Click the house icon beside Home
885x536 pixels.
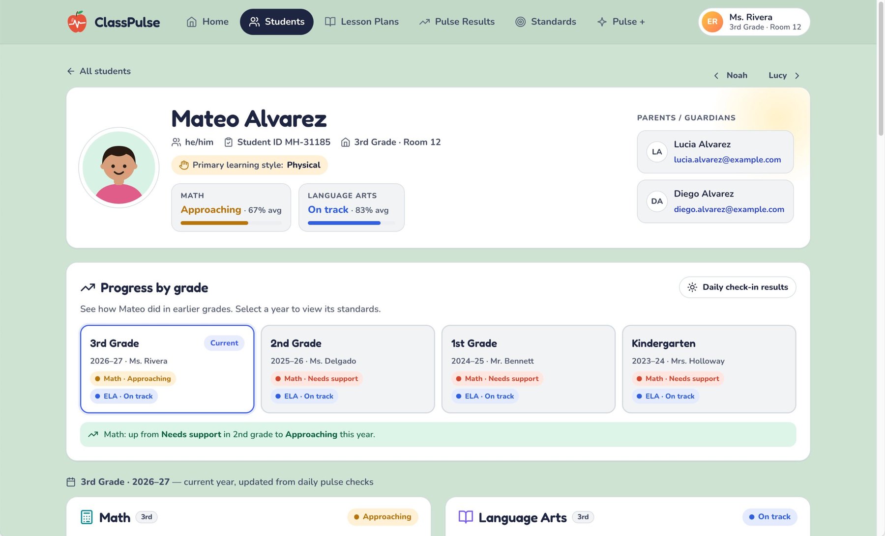(x=192, y=22)
